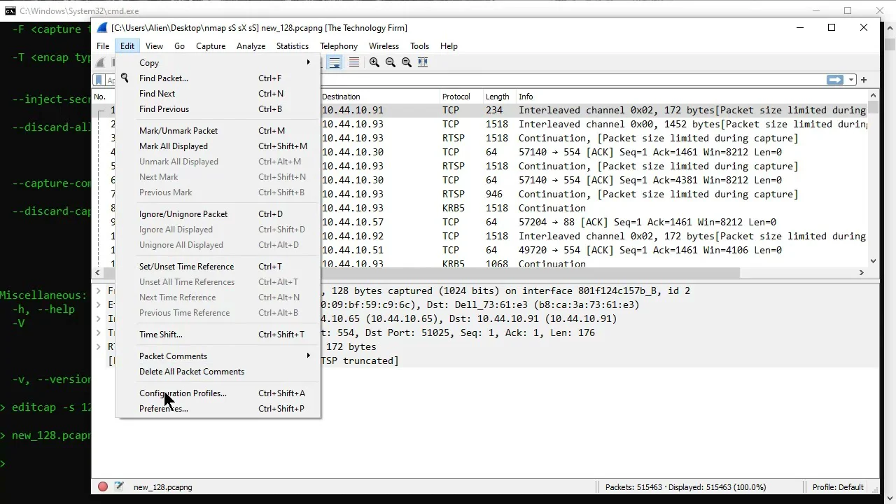Image resolution: width=896 pixels, height=504 pixels.
Task: Click the Profile: Default status label
Action: click(838, 487)
